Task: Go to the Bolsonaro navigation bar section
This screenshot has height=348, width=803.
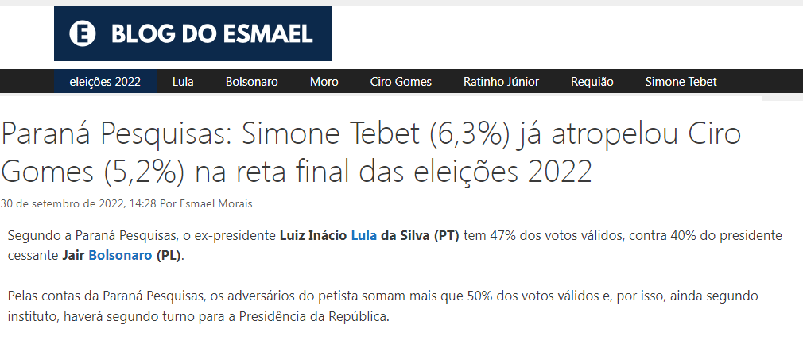Action: (x=251, y=81)
